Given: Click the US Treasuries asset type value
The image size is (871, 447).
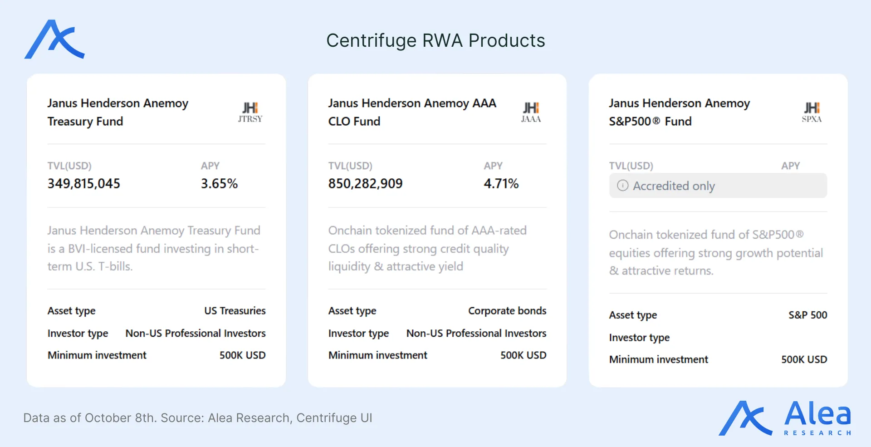Looking at the screenshot, I should 235,311.
